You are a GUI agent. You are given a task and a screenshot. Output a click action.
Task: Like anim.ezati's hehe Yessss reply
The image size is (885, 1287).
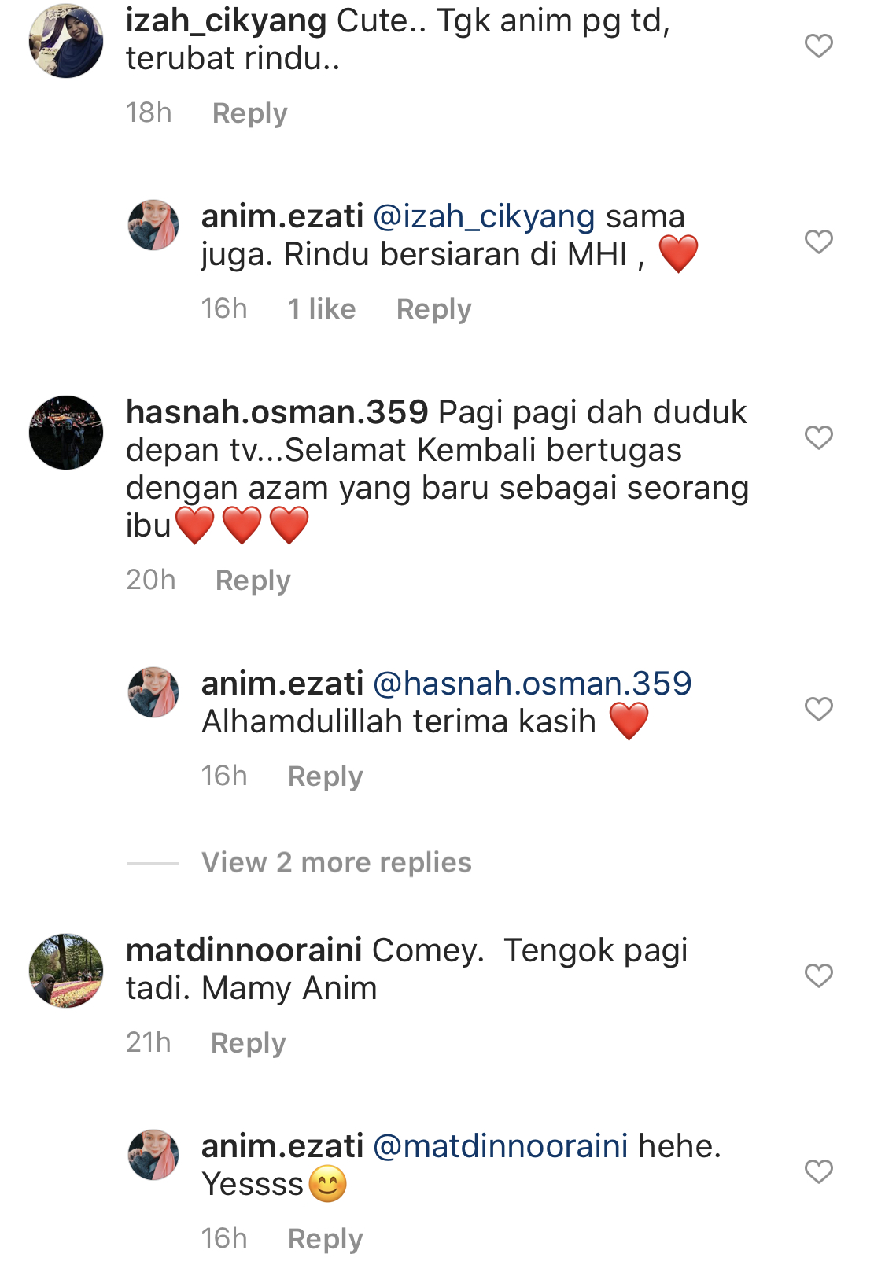(x=818, y=1171)
